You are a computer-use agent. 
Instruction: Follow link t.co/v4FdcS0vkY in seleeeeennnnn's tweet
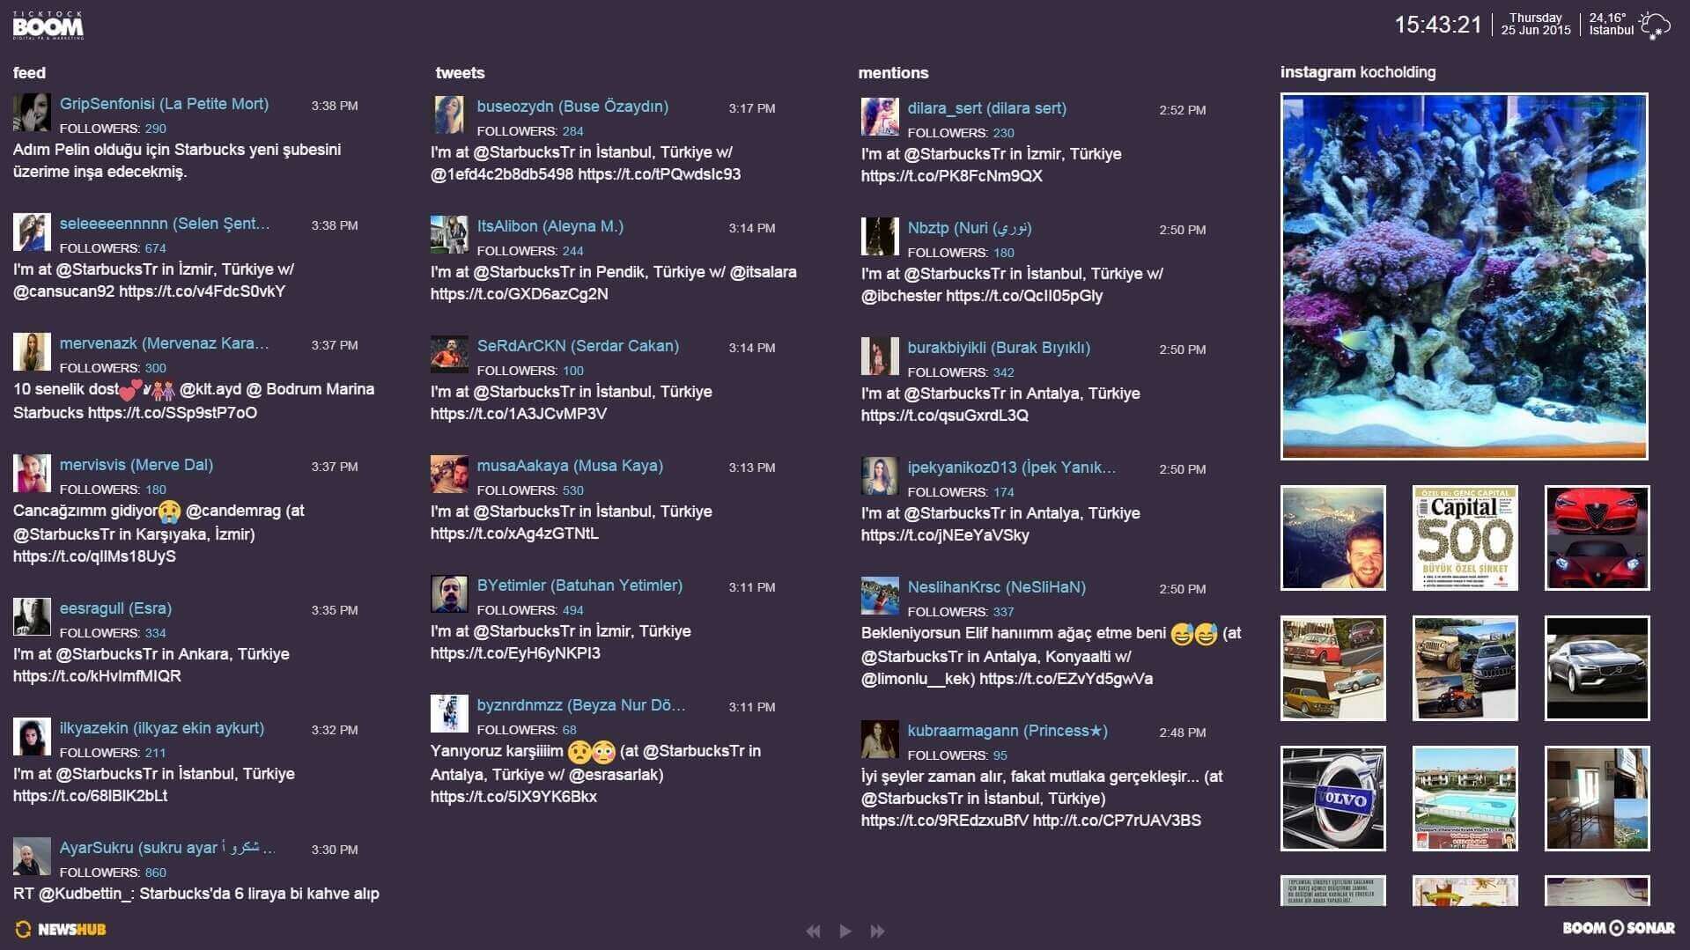click(203, 291)
